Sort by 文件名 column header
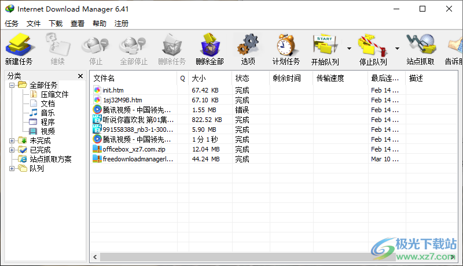This screenshot has width=463, height=266. 134,78
